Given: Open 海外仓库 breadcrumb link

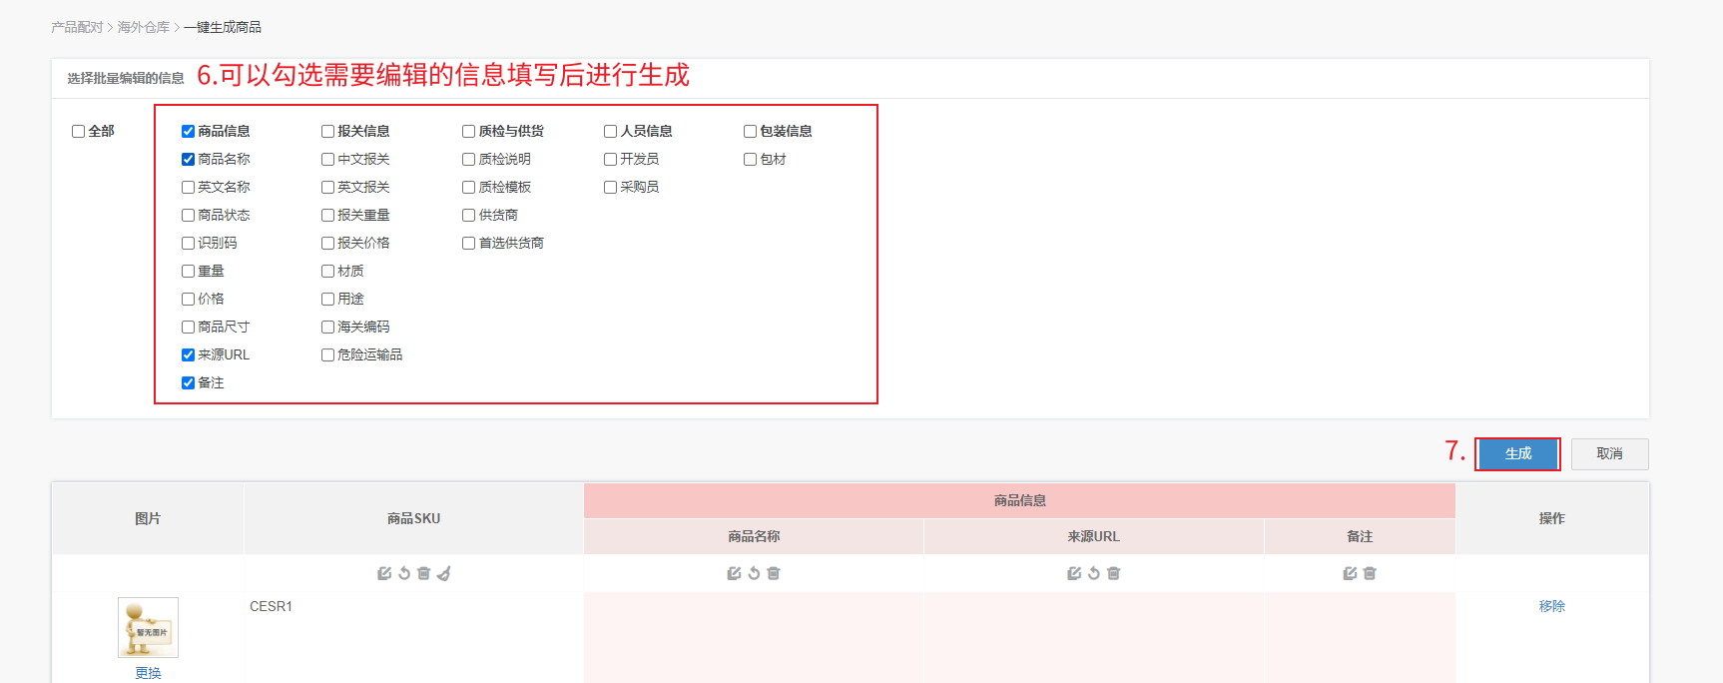Looking at the screenshot, I should click(143, 27).
